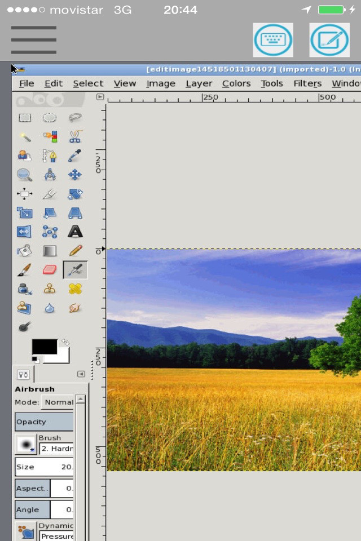Select the Blend gradient tool
Screen dimensions: 361x541
pyautogui.click(x=50, y=251)
